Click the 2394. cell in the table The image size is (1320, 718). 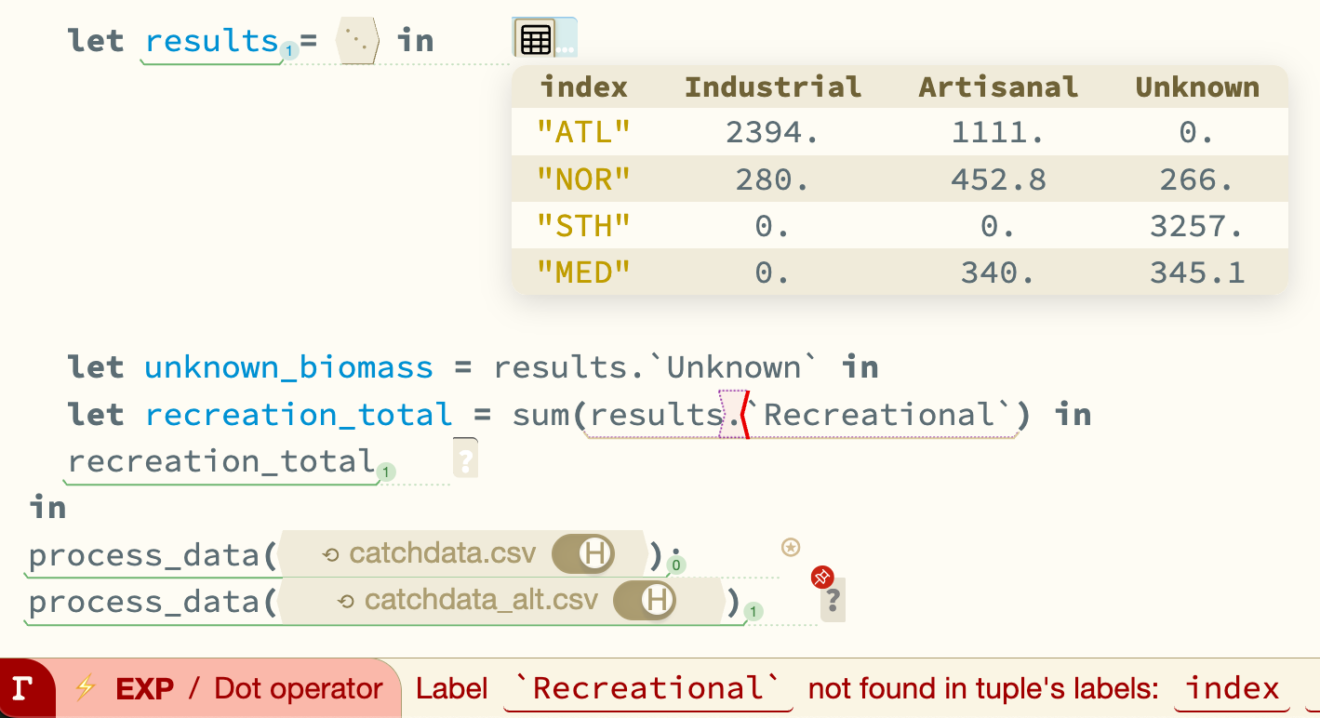point(773,132)
